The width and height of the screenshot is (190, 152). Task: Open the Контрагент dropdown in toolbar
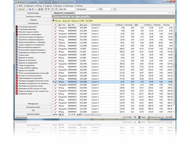97,9
